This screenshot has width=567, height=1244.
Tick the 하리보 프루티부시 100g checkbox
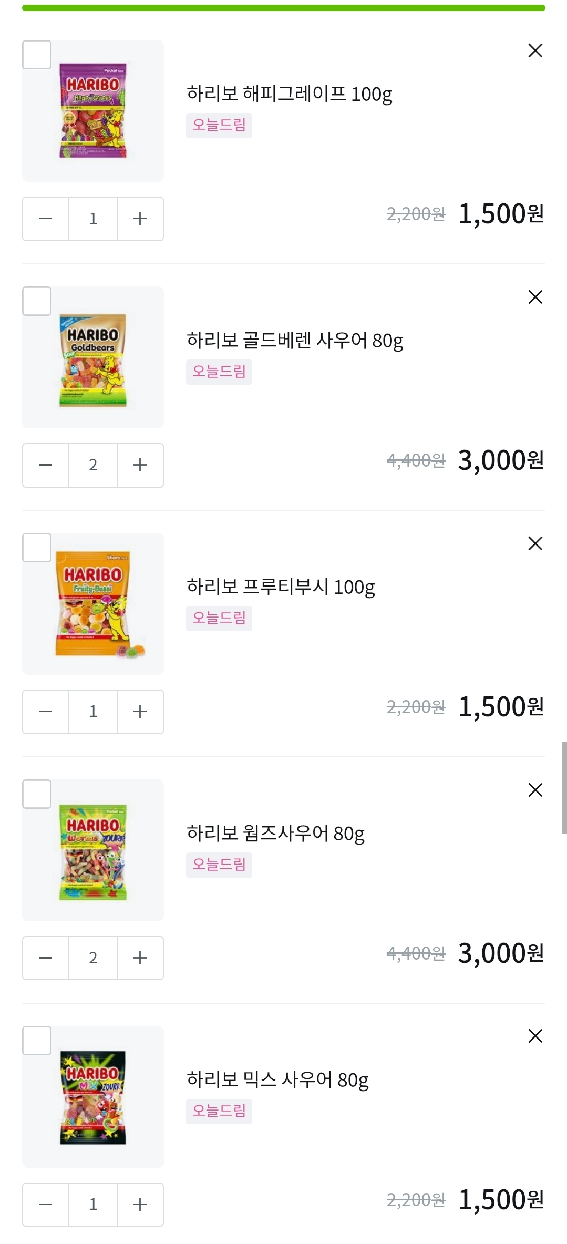pos(37,548)
